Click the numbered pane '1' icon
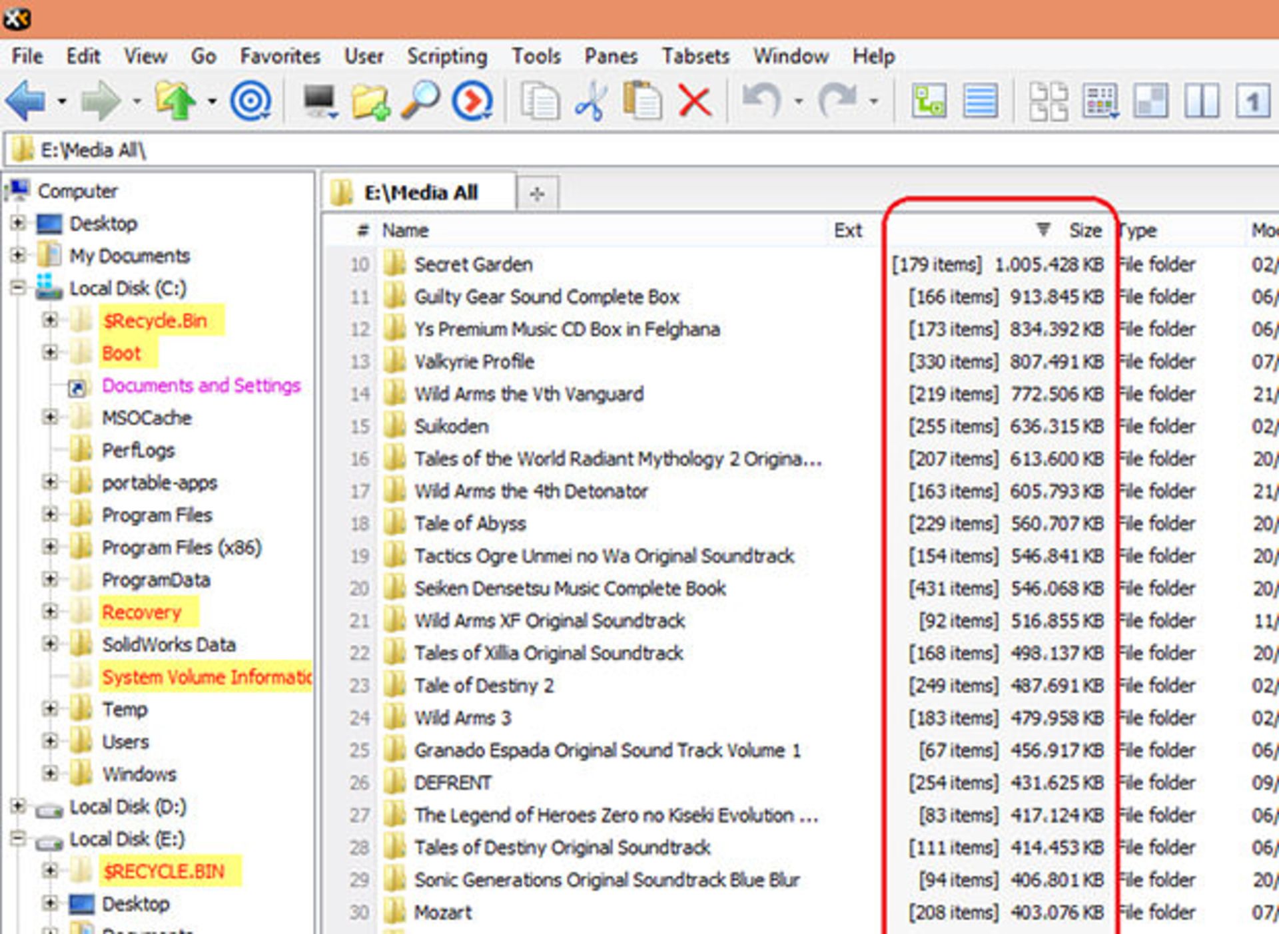Viewport: 1279px width, 934px height. click(1252, 101)
